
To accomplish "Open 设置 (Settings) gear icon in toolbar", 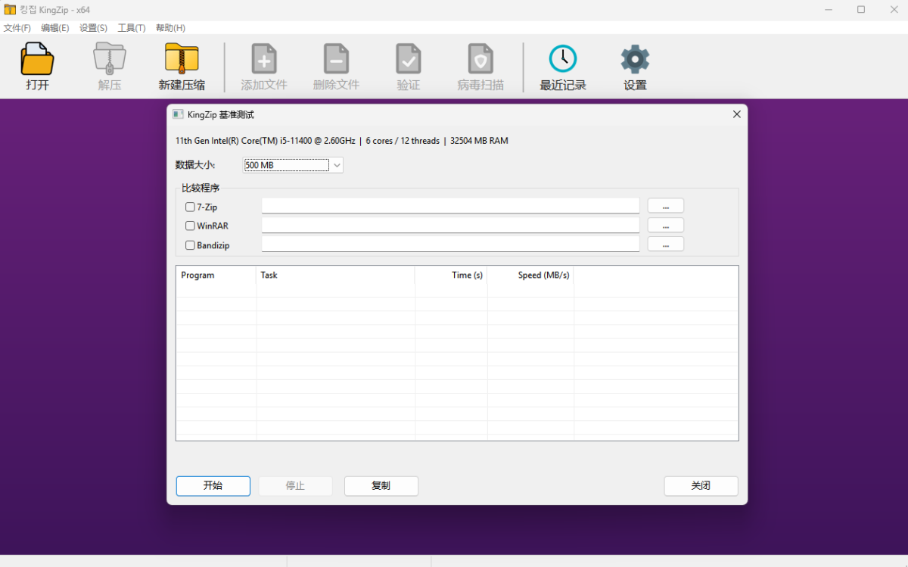I will (x=635, y=59).
